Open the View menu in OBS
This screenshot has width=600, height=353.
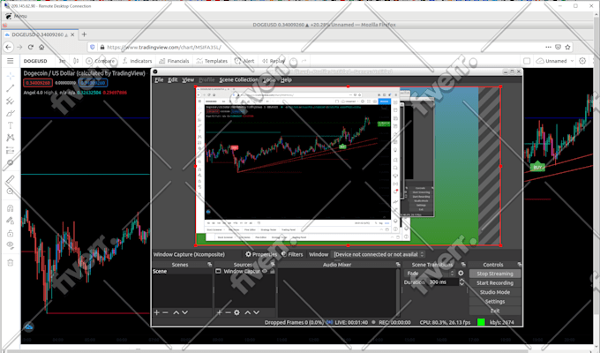pyautogui.click(x=187, y=79)
